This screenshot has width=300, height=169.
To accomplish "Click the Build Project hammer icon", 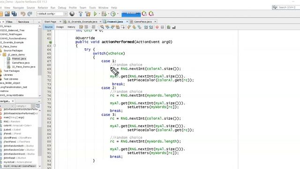I will (x=81, y=14).
